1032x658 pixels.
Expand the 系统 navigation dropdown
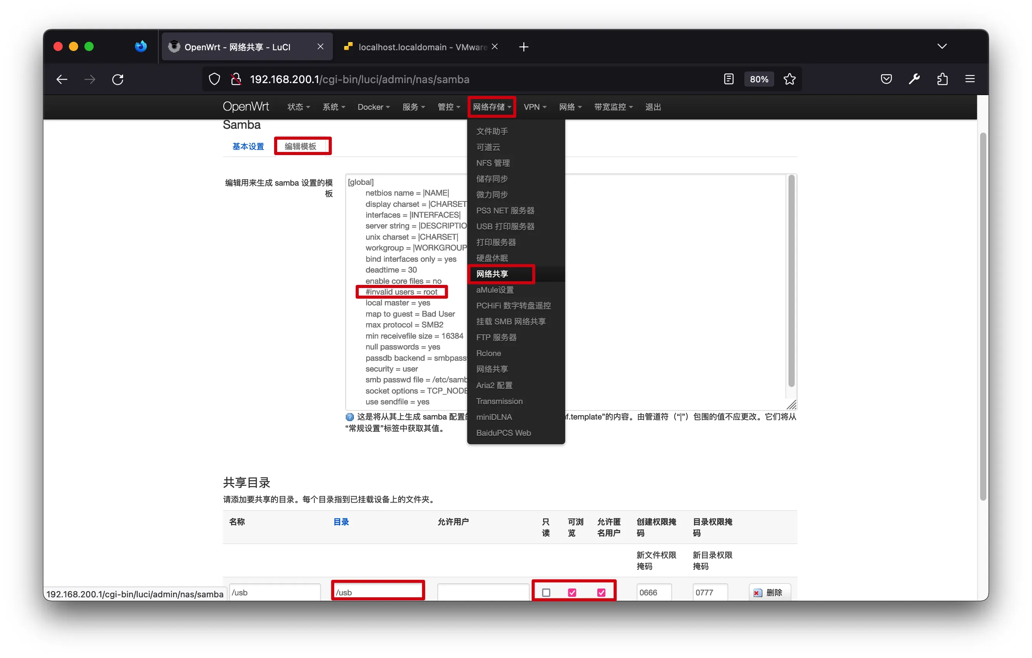click(x=333, y=107)
